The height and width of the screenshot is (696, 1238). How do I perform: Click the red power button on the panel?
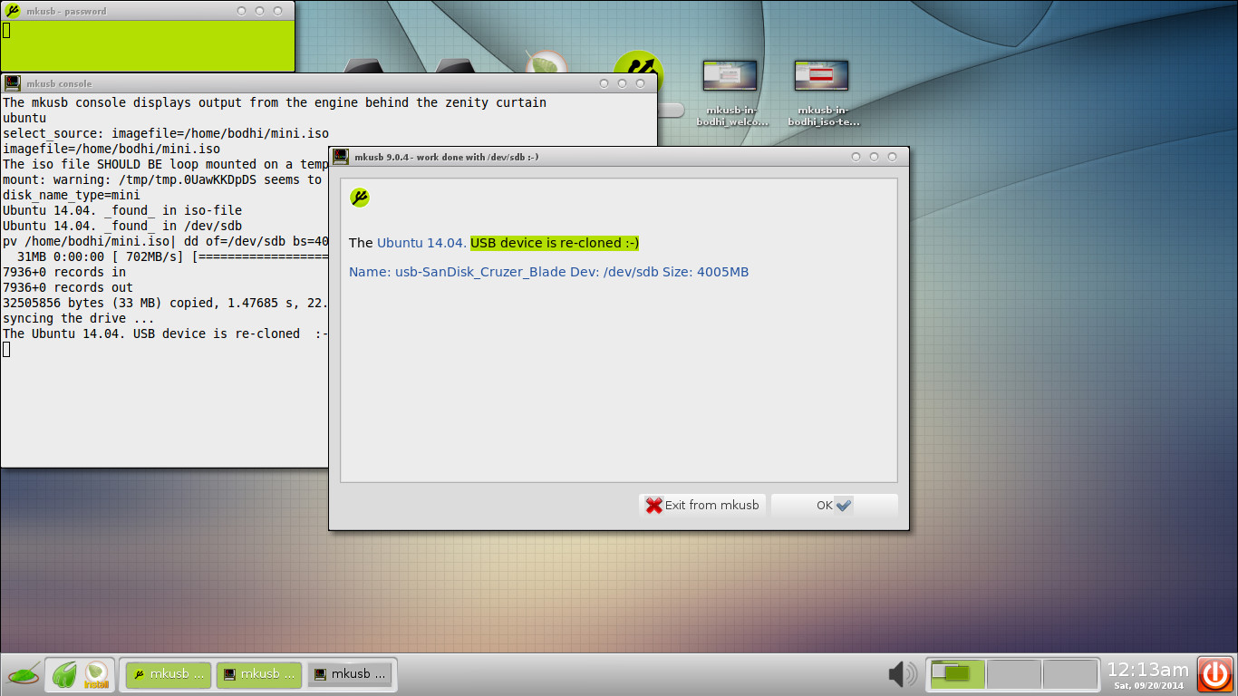[1215, 675]
